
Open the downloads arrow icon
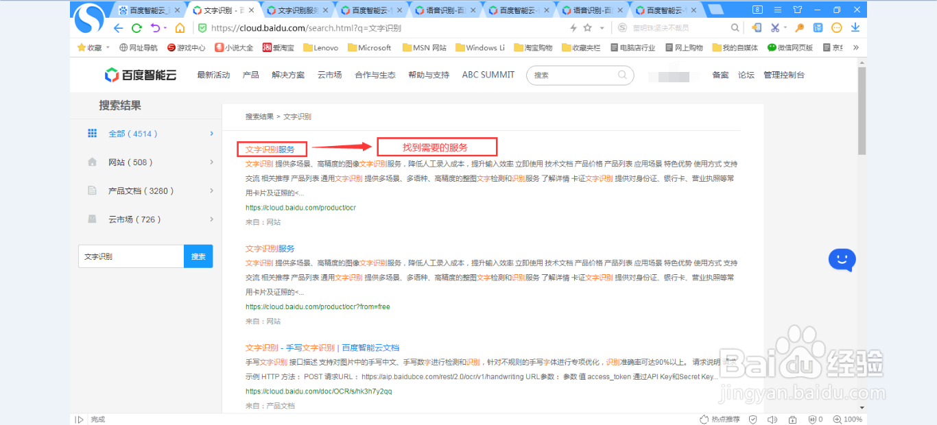(x=855, y=28)
